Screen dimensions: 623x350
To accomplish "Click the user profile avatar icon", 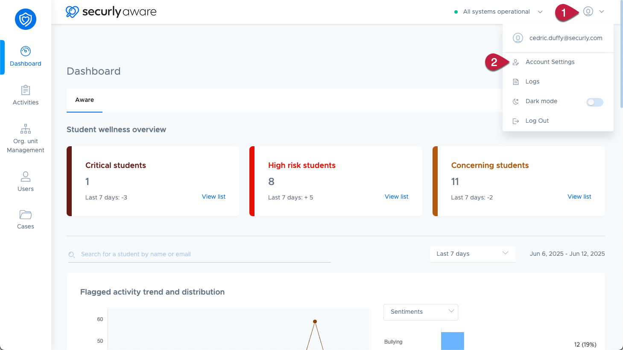I will [588, 12].
